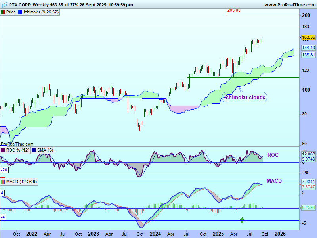Open the www.ProRealTime.com link

pyautogui.click(x=289, y=5)
